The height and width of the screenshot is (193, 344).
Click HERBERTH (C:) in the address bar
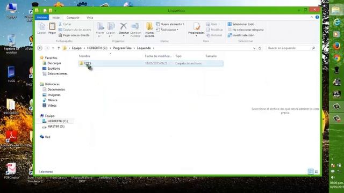pyautogui.click(x=97, y=48)
